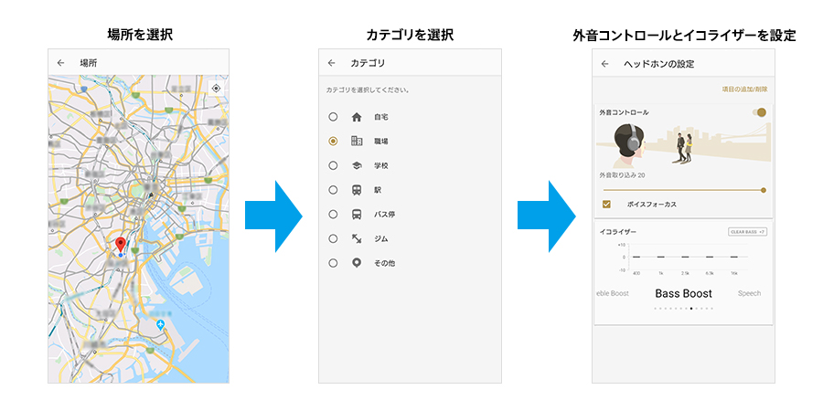823x411 pixels.
Task: Select the 学校 radio button
Action: click(x=333, y=165)
